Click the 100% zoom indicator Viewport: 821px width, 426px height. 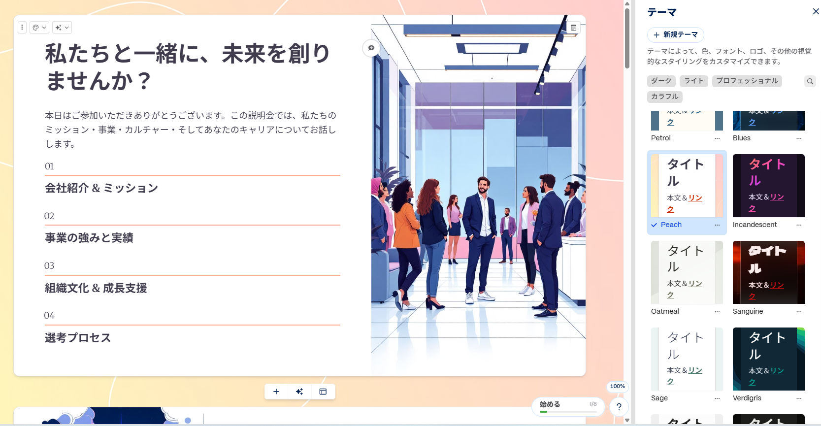click(617, 386)
